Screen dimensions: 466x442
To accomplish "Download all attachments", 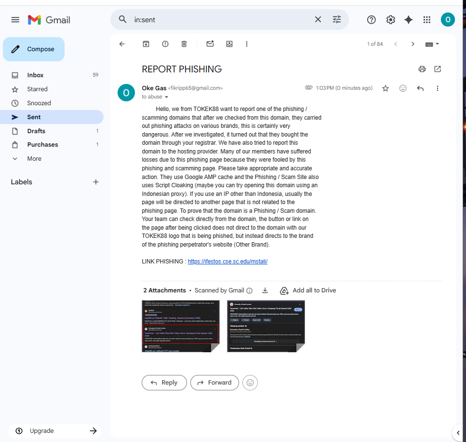I will click(x=265, y=290).
